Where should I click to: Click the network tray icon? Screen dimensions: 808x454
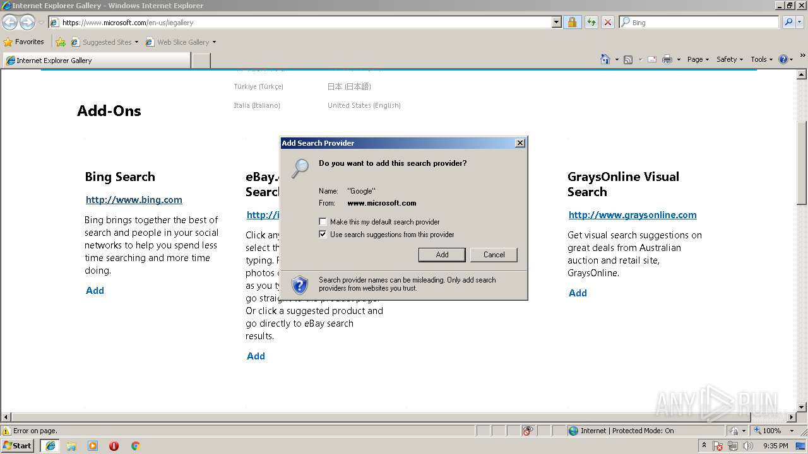click(x=733, y=446)
